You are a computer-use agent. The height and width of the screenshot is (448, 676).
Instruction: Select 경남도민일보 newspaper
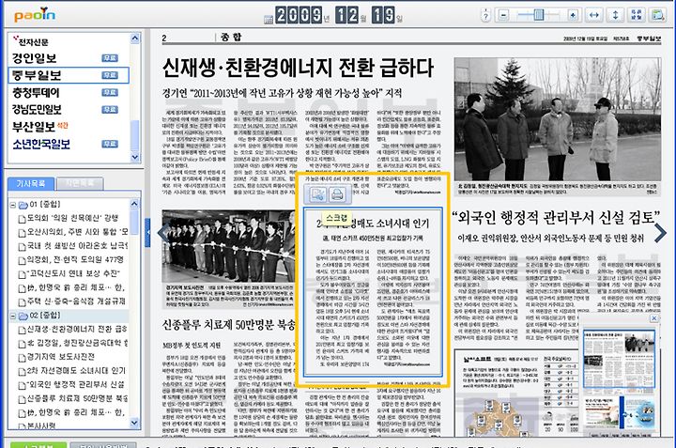[x=37, y=110]
